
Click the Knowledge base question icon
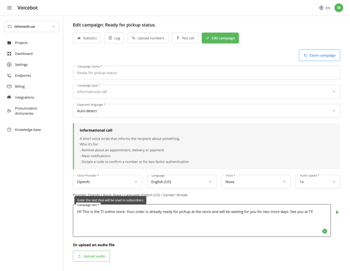point(9,130)
